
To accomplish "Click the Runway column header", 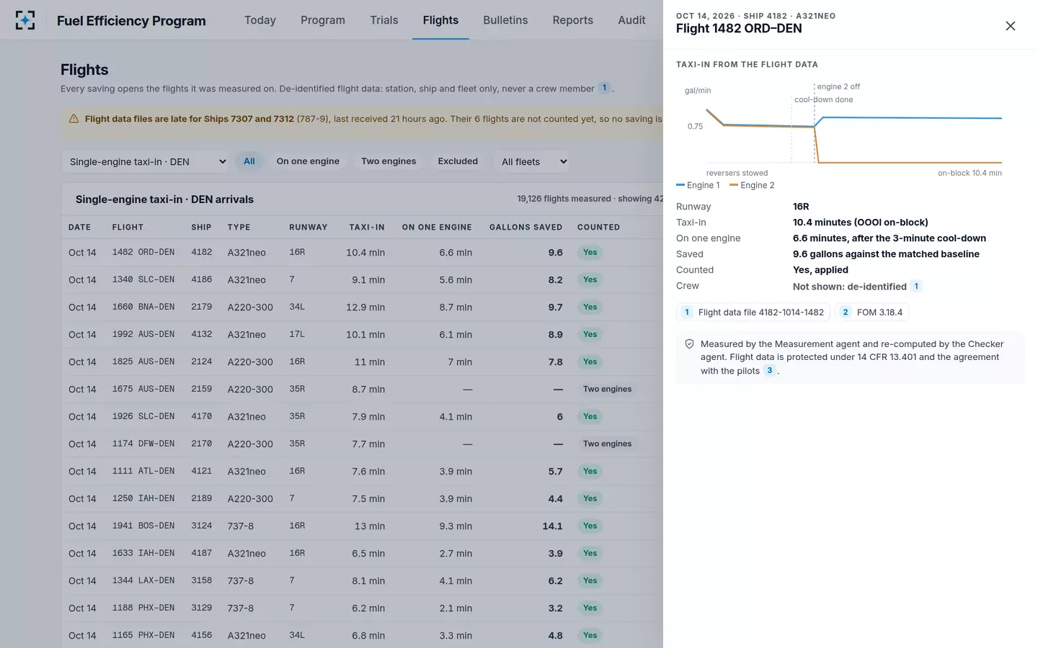I will (309, 228).
